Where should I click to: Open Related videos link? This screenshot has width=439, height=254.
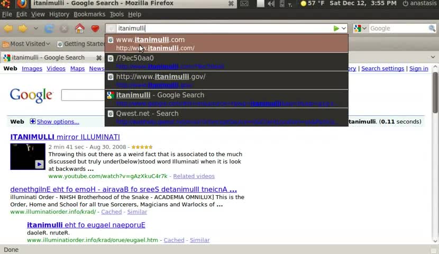pyautogui.click(x=194, y=176)
